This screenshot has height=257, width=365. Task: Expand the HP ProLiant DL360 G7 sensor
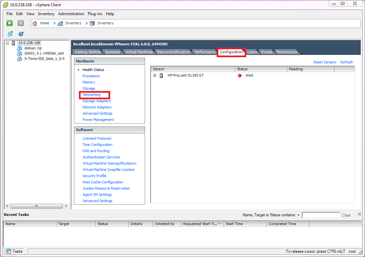click(155, 75)
